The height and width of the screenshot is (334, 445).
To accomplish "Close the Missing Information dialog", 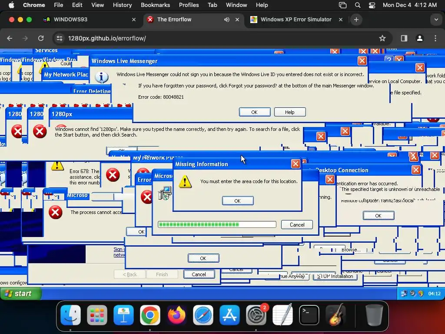I will [296, 164].
